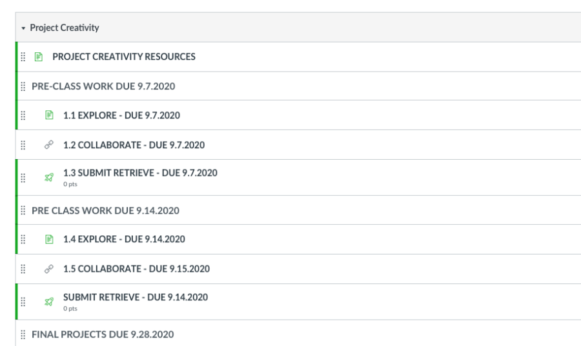Screen dimensions: 581x346
Task: Open 1.3 Submit Retrieve assignment
Action: [139, 173]
